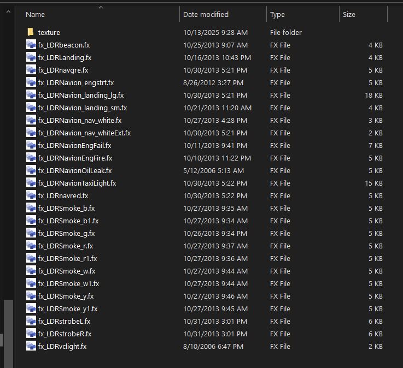Click the file name fx_LDRSmoke_b.fx
This screenshot has height=368, width=403.
point(67,209)
